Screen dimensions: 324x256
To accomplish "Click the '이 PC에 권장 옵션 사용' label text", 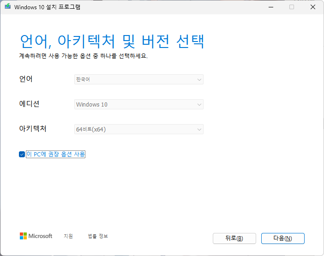I will pos(56,154).
